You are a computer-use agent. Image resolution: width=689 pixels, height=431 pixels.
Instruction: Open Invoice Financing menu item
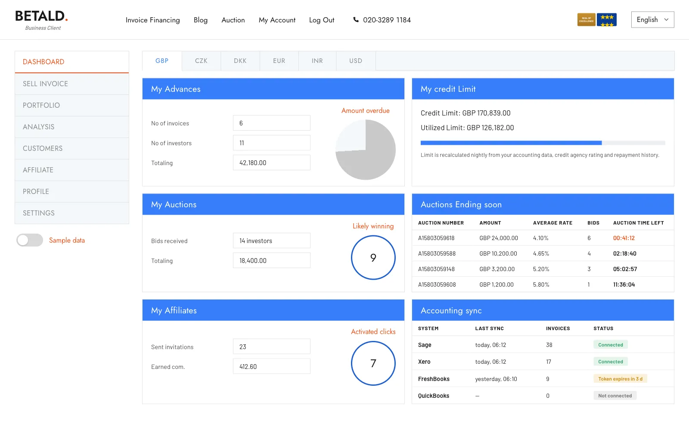[x=152, y=20]
